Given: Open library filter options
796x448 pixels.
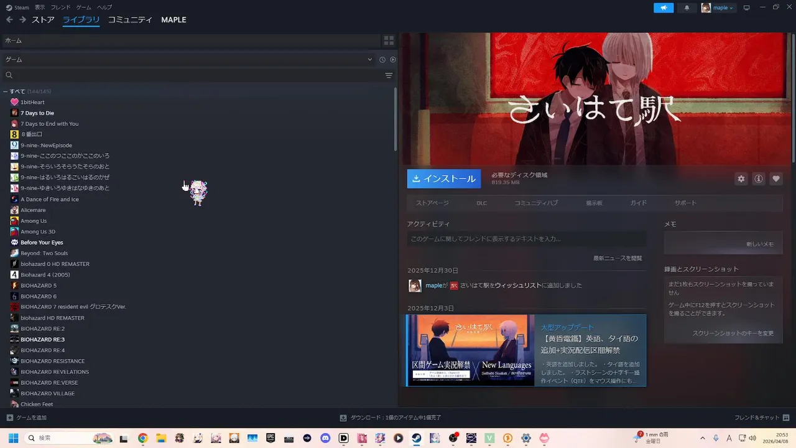Looking at the screenshot, I should click(389, 75).
